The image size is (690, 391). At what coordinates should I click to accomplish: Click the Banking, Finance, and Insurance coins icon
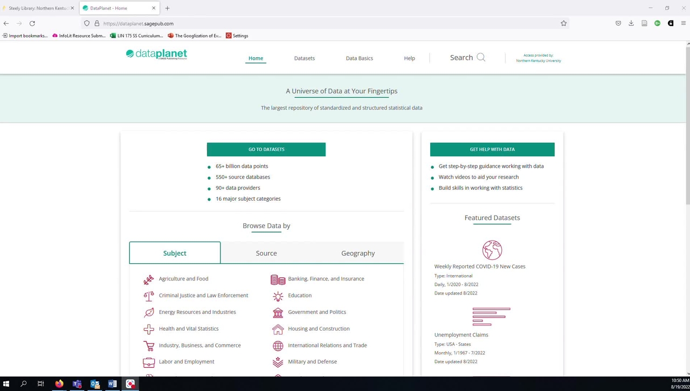(278, 279)
